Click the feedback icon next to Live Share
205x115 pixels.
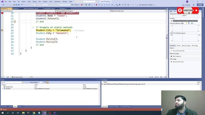coord(193,5)
